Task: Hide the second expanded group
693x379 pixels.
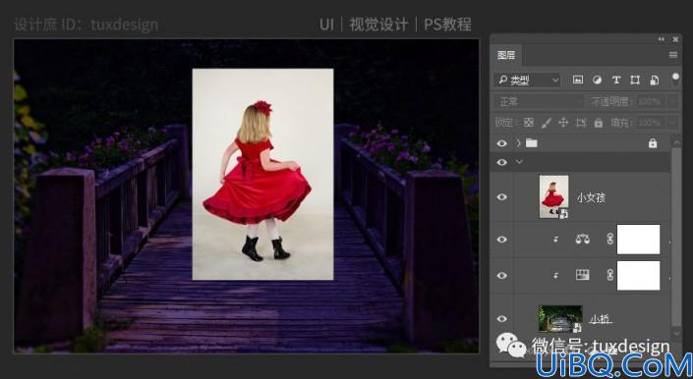Action: click(x=501, y=162)
